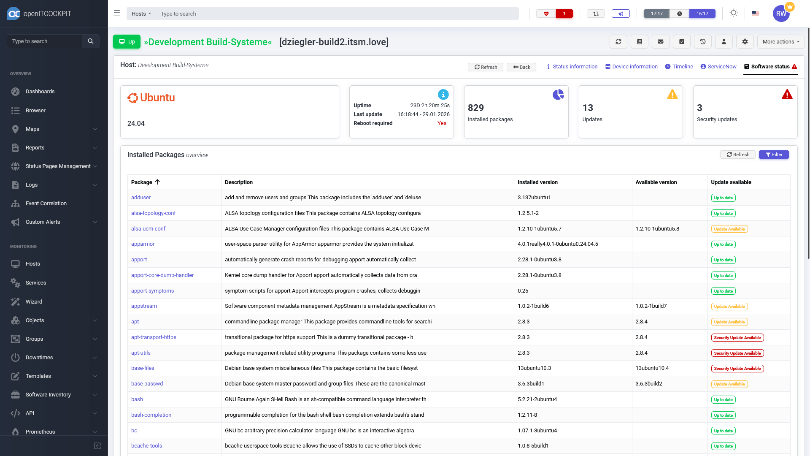Toggle the light/dark theme sun icon
The height and width of the screenshot is (456, 810).
pyautogui.click(x=734, y=13)
